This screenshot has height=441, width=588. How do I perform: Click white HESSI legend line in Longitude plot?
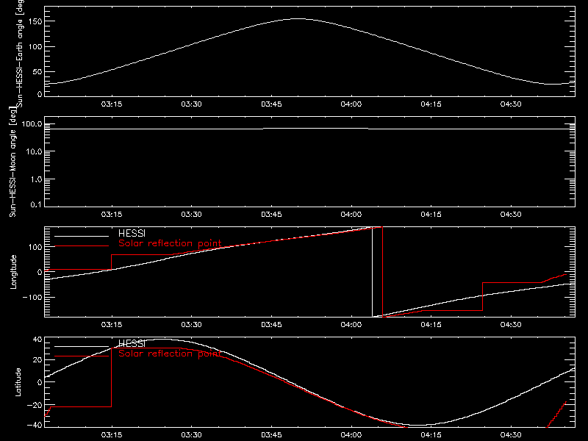[x=82, y=236]
